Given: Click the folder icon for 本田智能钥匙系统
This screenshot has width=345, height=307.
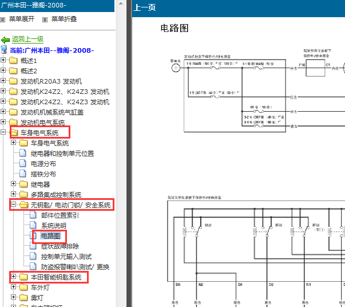Looking at the screenshot, I should click(x=23, y=277).
